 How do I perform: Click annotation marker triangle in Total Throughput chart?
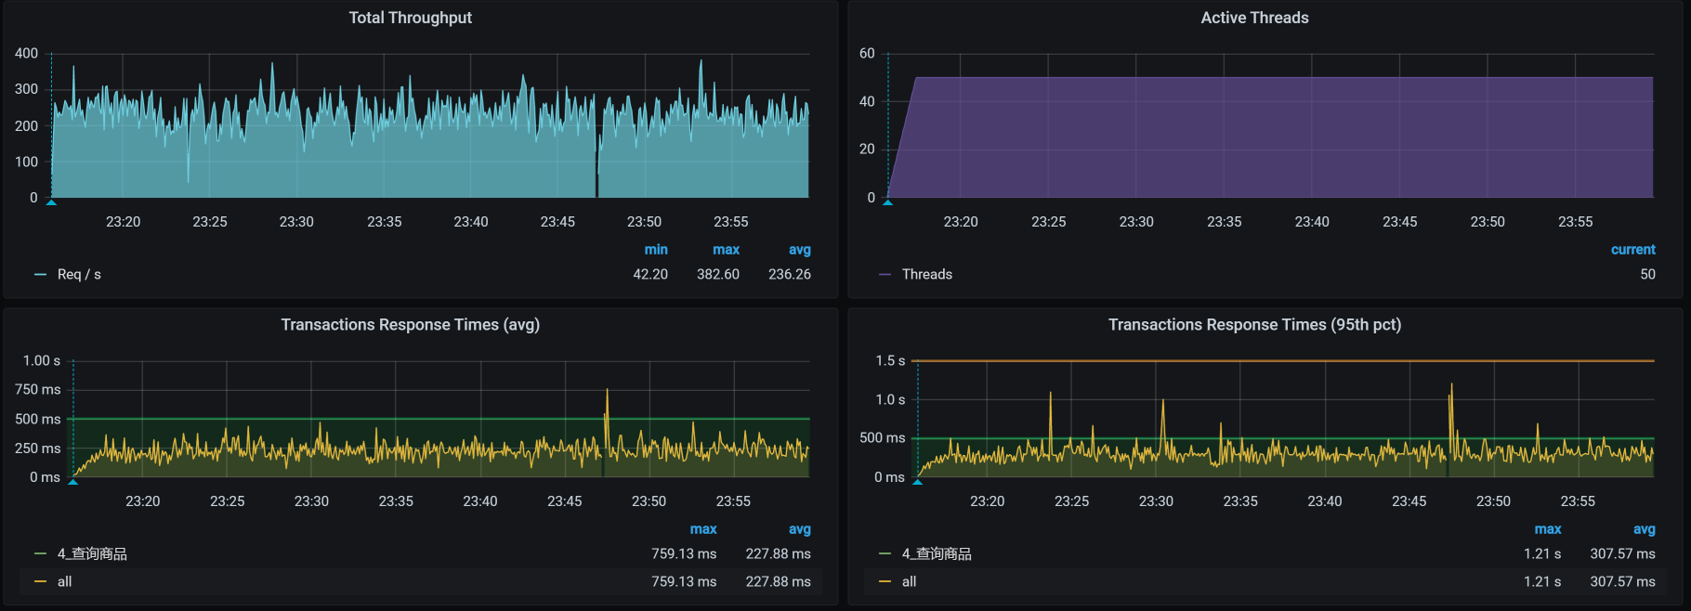51,201
